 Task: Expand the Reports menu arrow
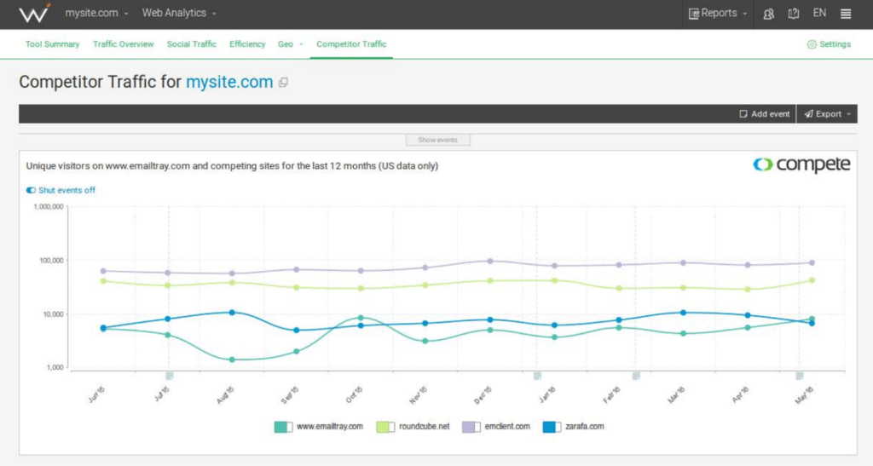click(744, 14)
